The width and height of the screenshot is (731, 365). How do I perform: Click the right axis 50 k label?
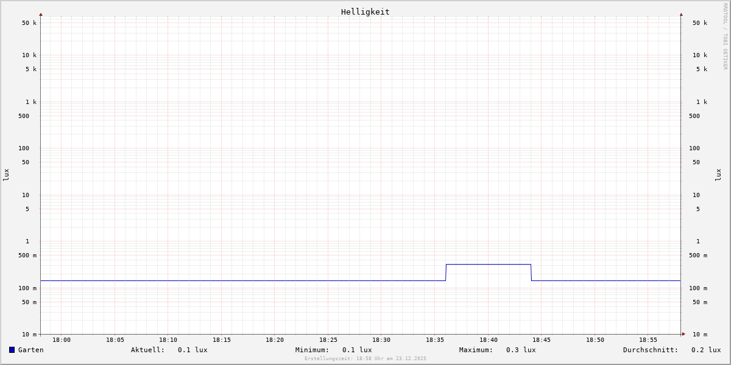click(700, 23)
